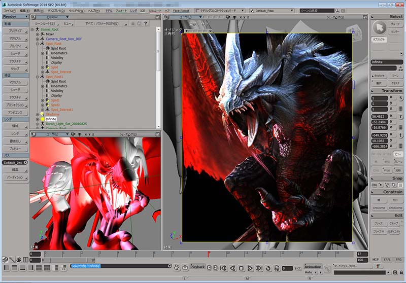Expand the Camera_Root_Non_DOF node

[38, 39]
